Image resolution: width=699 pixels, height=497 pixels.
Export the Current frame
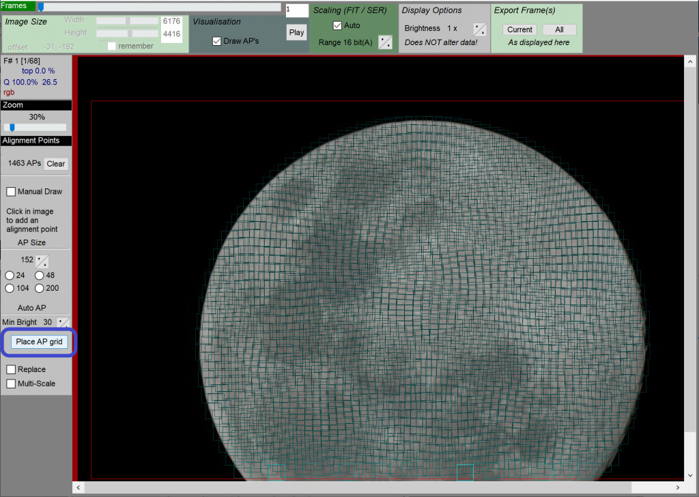(519, 30)
